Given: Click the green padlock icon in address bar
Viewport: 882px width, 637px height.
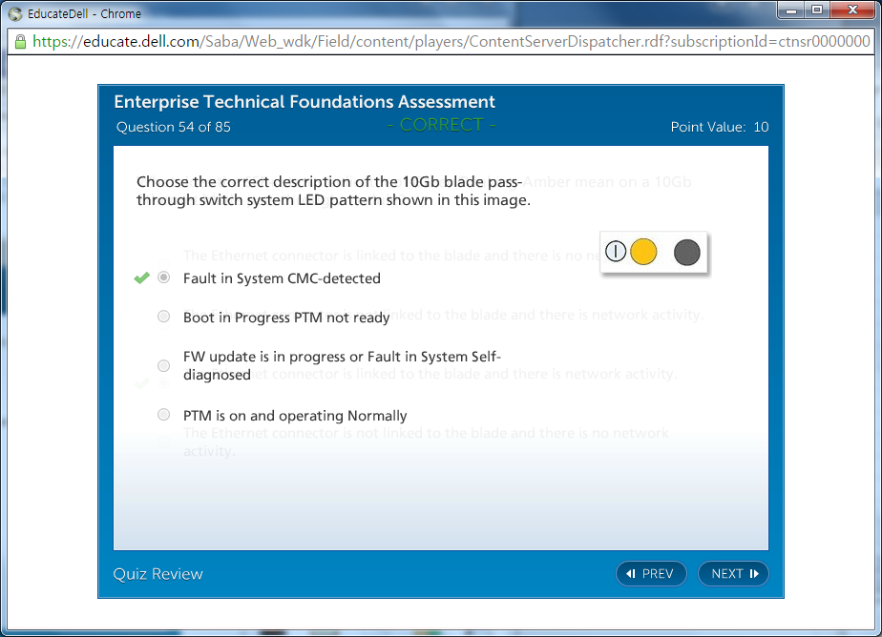Looking at the screenshot, I should click(20, 42).
